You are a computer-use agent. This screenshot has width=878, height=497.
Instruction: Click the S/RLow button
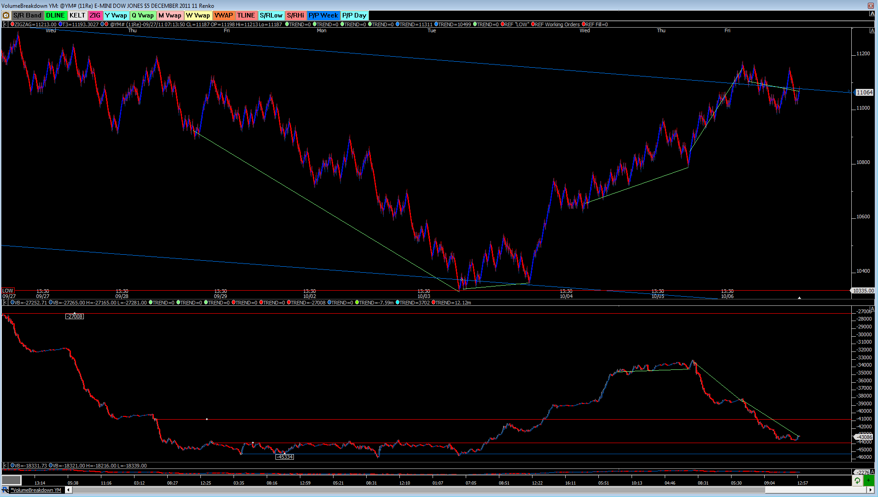coord(271,15)
